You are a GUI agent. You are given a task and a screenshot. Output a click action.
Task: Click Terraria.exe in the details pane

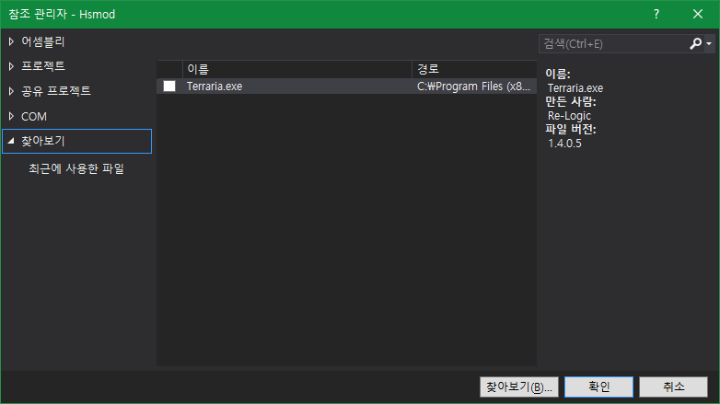[575, 88]
